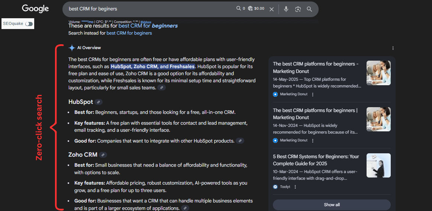Click link icon next to HubSpot heading
The height and width of the screenshot is (211, 432).
click(x=99, y=102)
